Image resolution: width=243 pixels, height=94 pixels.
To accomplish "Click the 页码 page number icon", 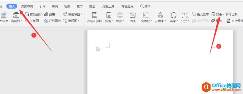I will coord(109,15).
